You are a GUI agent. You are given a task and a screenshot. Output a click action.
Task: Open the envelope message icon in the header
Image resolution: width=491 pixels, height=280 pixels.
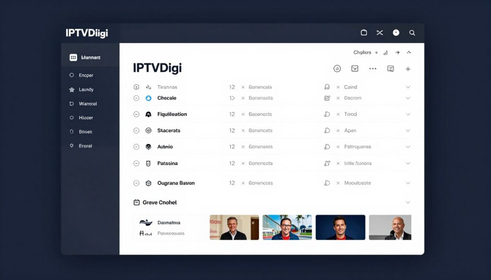click(355, 68)
